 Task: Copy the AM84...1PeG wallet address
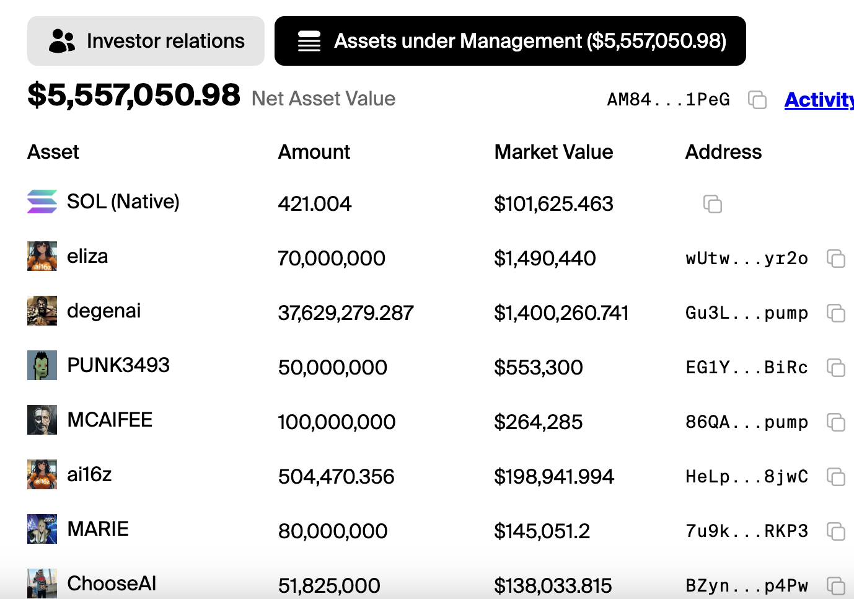click(757, 100)
